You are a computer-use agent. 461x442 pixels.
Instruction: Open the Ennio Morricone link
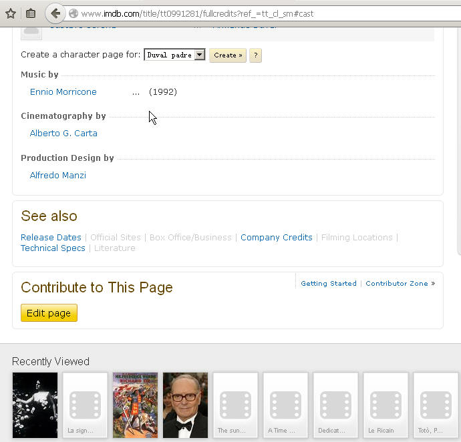[63, 91]
